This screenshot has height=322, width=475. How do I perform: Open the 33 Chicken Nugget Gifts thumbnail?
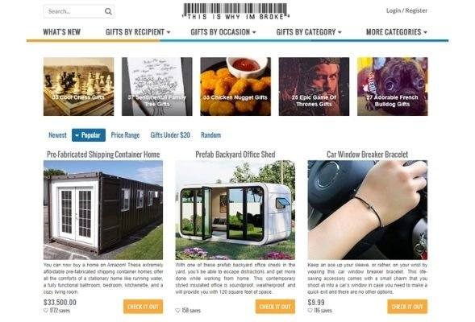click(x=235, y=86)
